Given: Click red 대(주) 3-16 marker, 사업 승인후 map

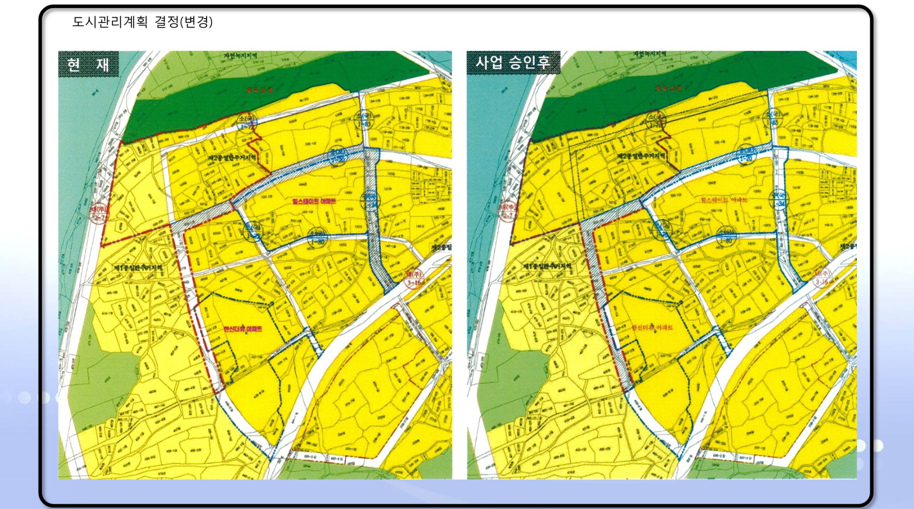Looking at the screenshot, I should 823,278.
